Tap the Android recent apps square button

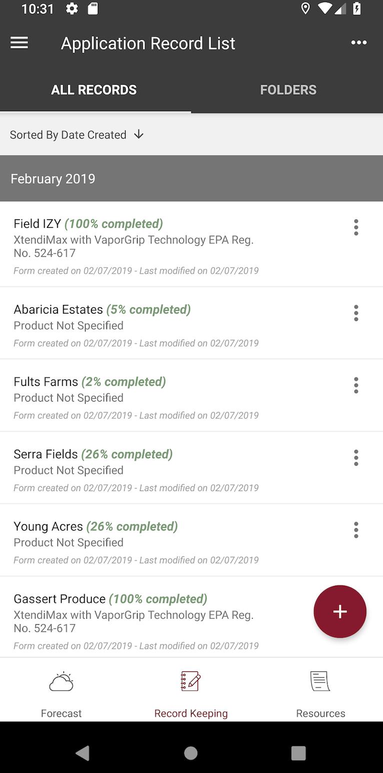(x=298, y=753)
